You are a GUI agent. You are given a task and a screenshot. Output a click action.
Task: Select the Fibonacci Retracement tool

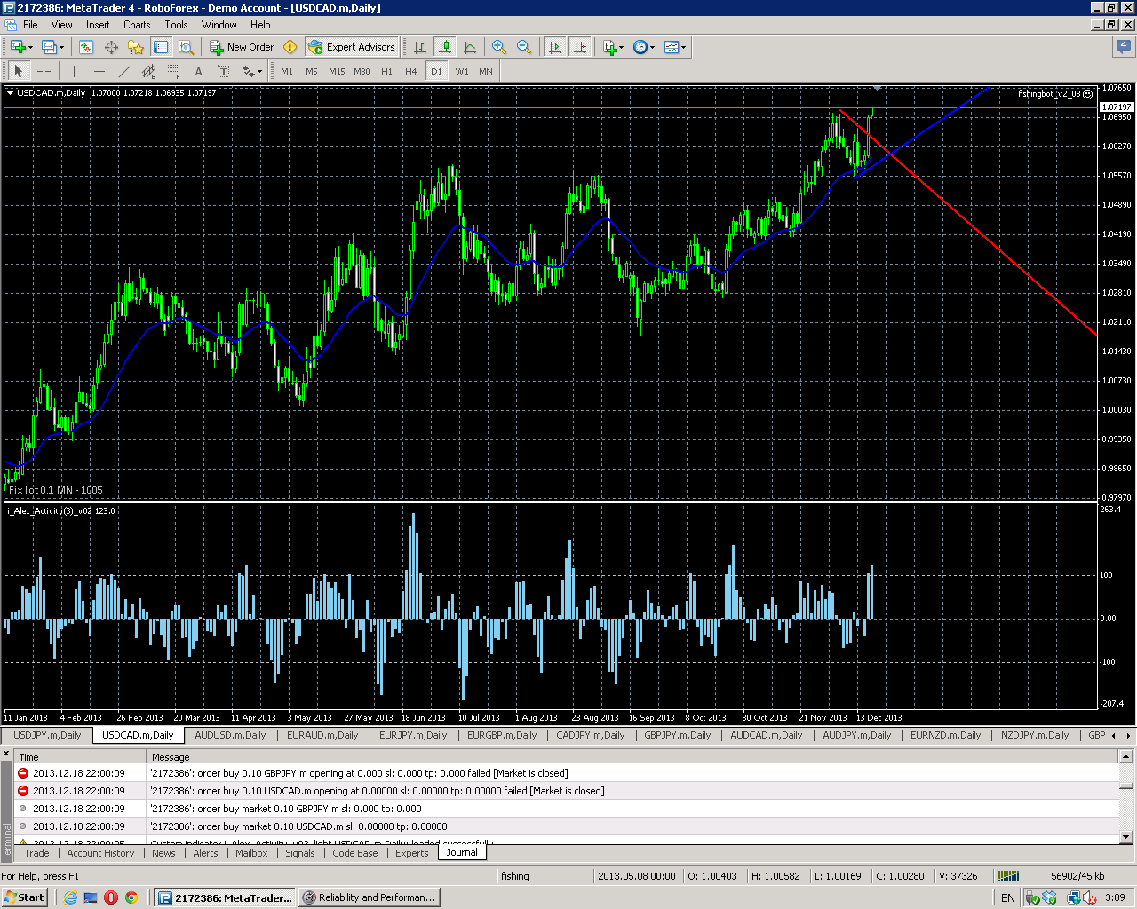click(173, 71)
